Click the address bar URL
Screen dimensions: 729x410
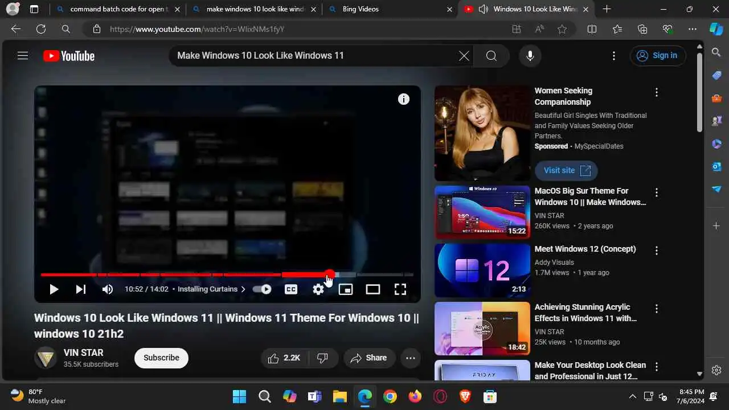pyautogui.click(x=197, y=29)
